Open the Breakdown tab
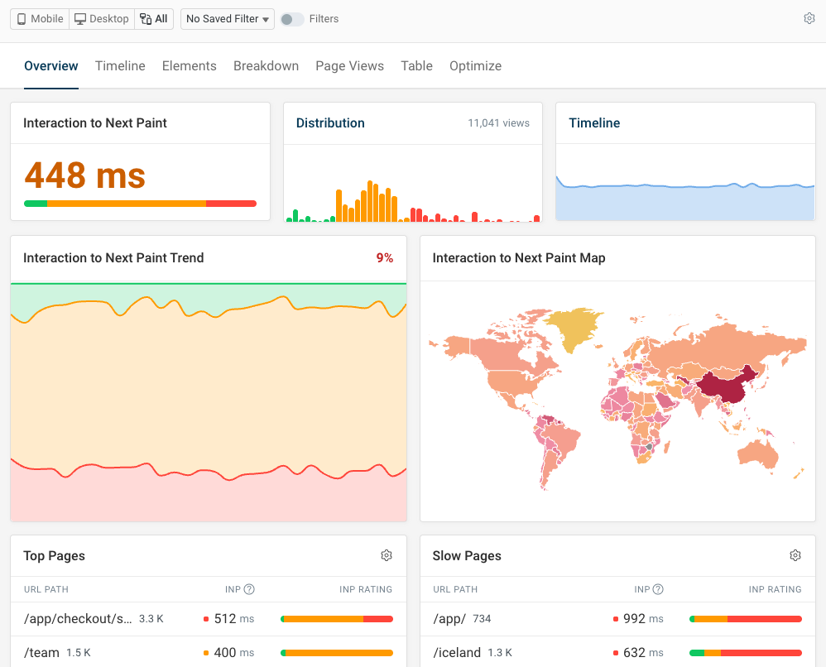Image resolution: width=826 pixels, height=667 pixels. click(x=266, y=65)
